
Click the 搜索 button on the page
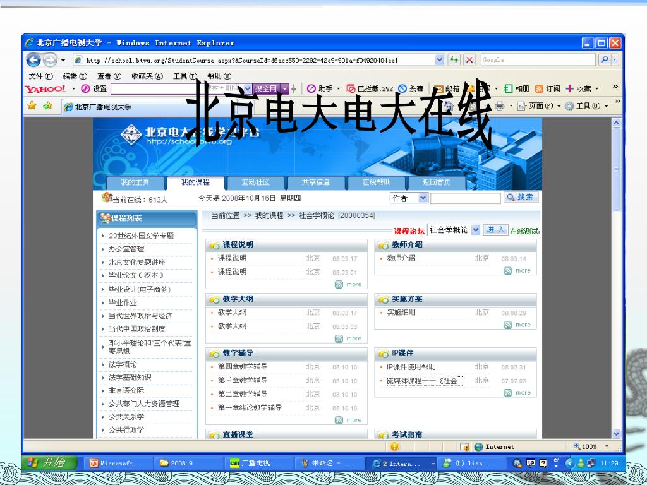[521, 197]
